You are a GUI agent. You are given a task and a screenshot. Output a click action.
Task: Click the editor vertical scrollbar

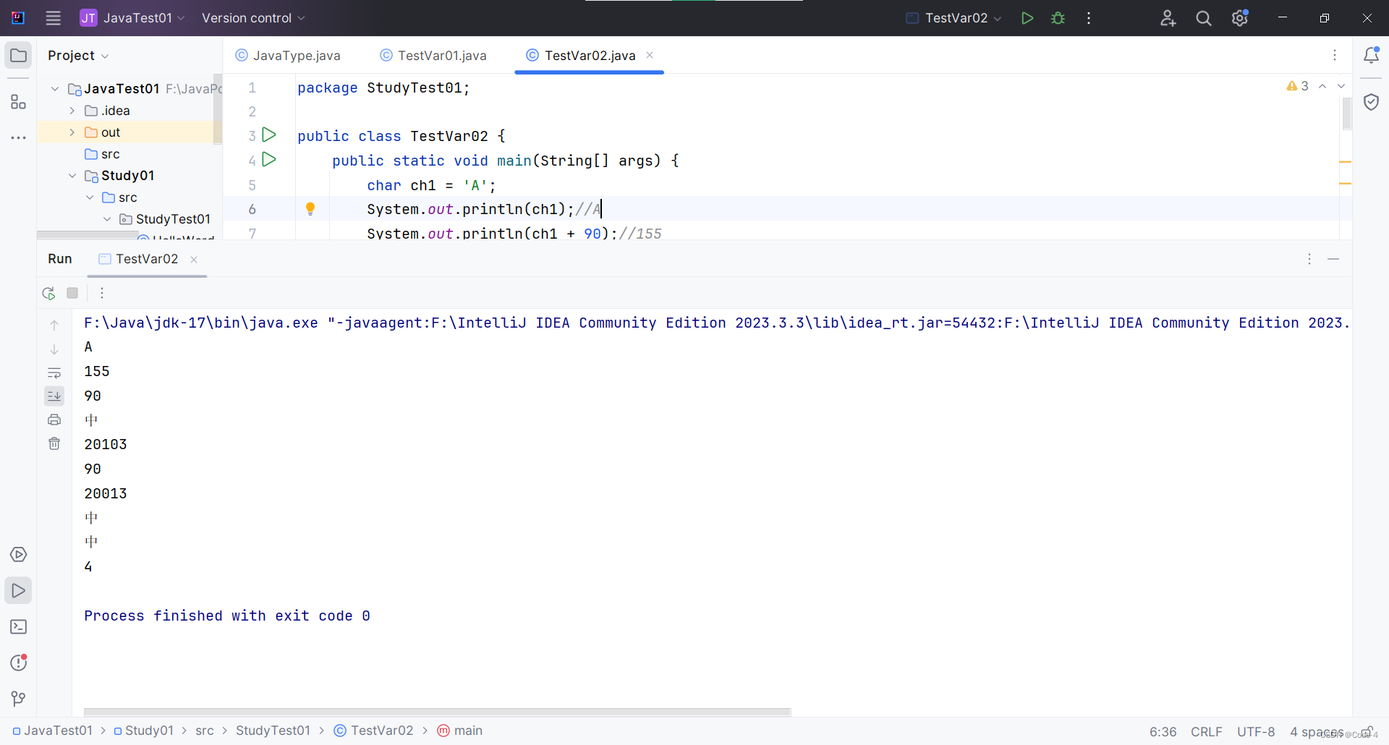point(1346,114)
